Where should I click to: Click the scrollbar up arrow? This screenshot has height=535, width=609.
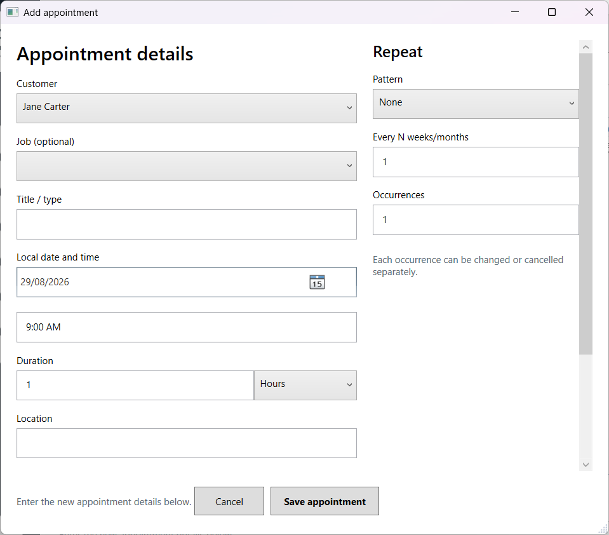click(586, 47)
